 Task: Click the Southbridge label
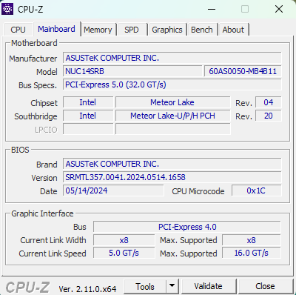tap(36, 116)
